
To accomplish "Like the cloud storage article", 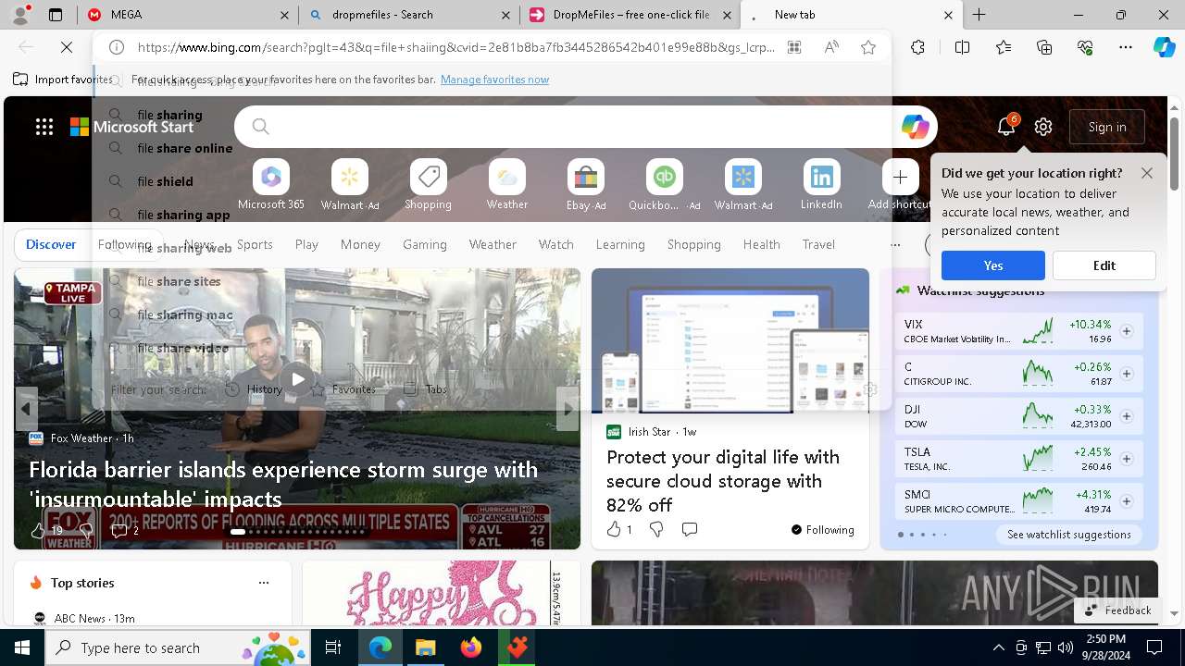I will [613, 529].
